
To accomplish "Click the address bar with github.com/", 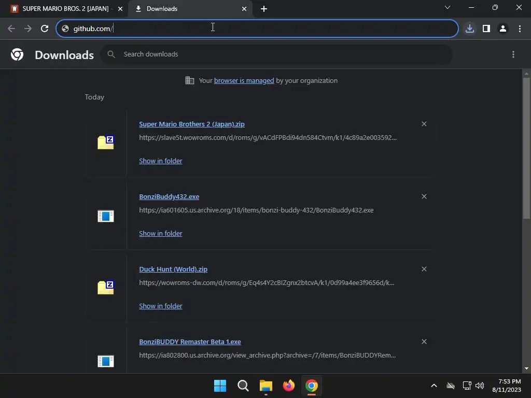I will click(x=257, y=29).
